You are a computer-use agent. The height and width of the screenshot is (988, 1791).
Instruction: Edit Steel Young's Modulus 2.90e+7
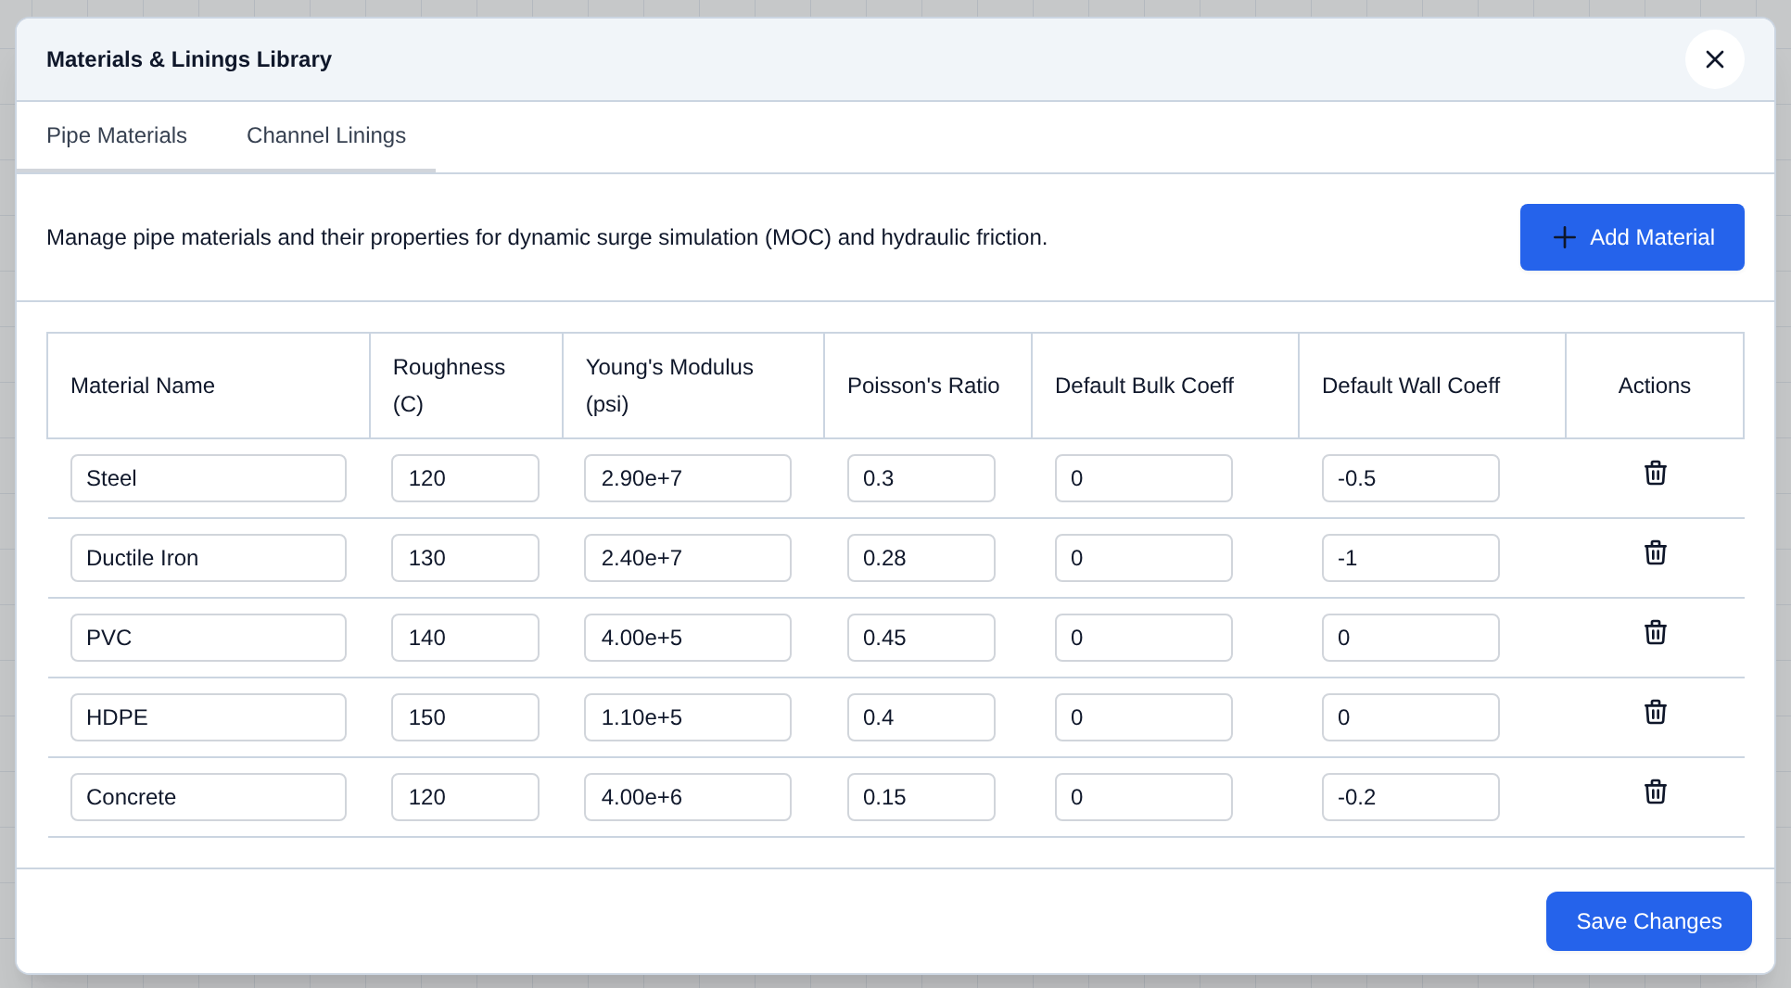(x=688, y=478)
